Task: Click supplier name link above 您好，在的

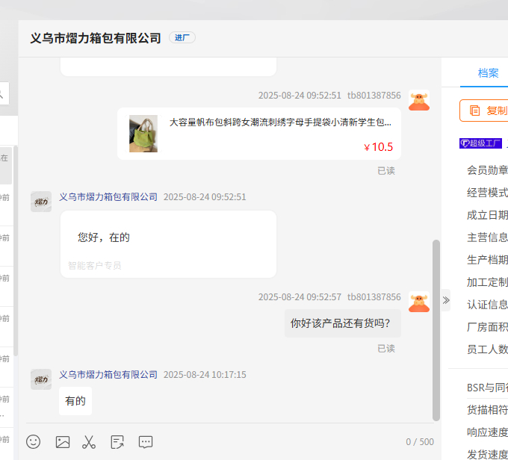Action: [108, 197]
